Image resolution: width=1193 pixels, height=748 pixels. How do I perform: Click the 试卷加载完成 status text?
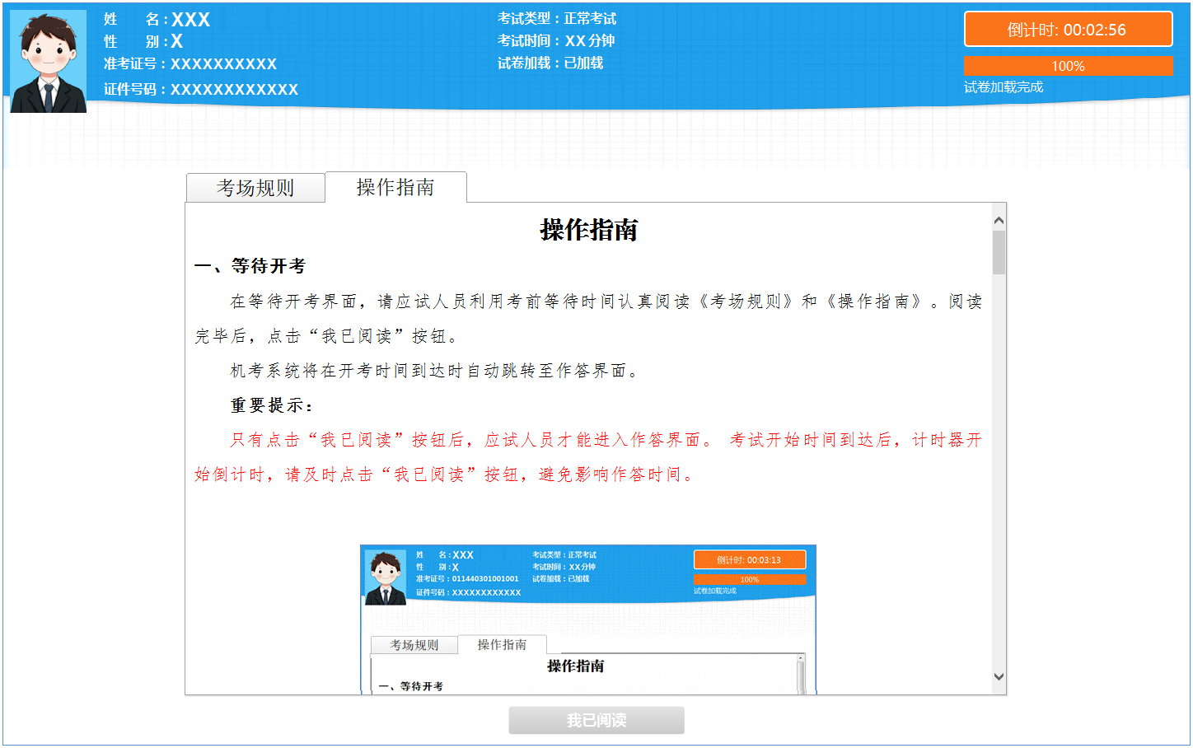1004,86
